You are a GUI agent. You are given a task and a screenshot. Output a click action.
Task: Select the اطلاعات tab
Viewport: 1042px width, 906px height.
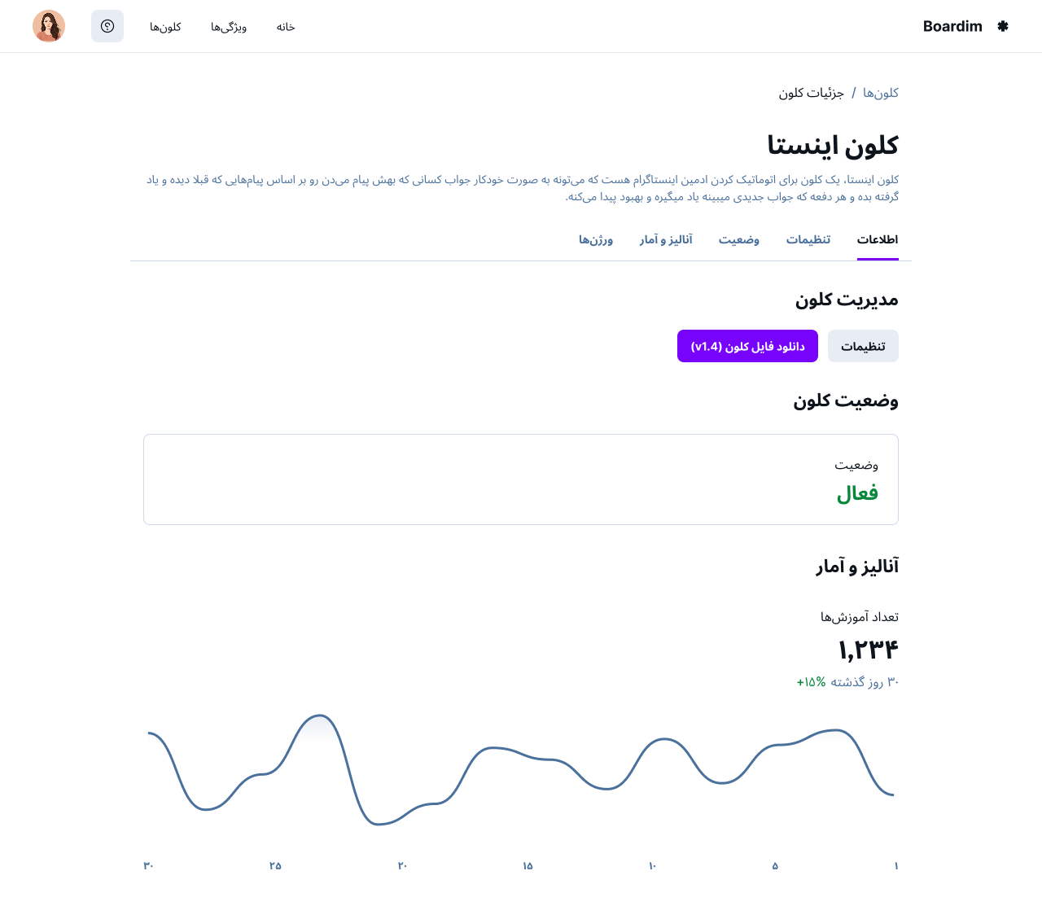click(x=878, y=239)
